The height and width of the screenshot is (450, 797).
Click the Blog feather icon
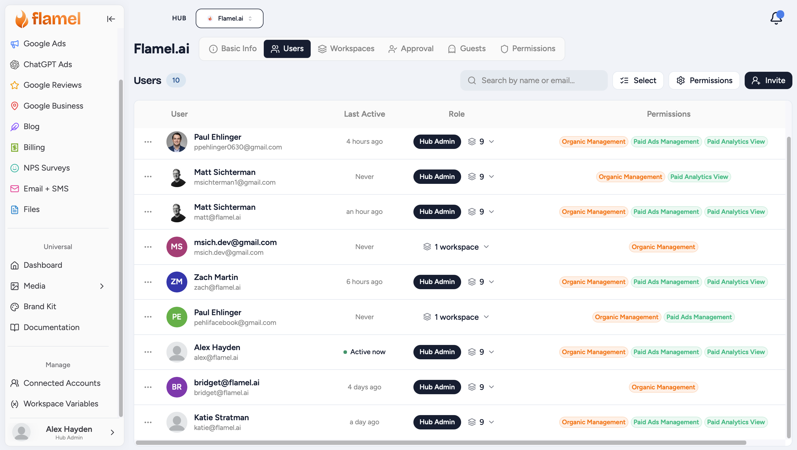point(15,127)
